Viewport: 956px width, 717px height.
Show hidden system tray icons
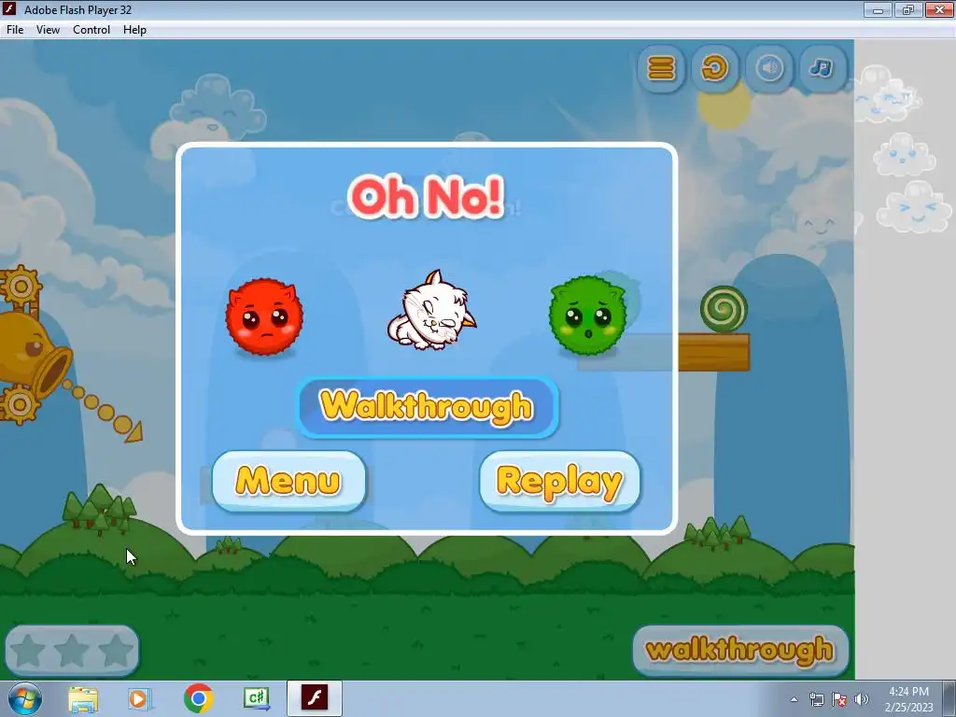794,699
